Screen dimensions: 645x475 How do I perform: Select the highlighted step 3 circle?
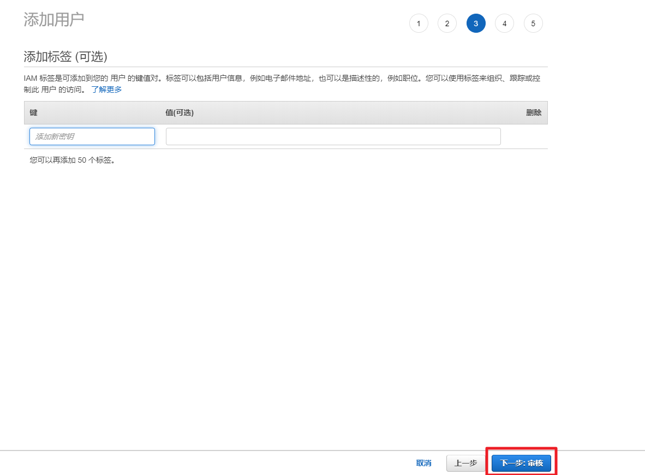[476, 23]
